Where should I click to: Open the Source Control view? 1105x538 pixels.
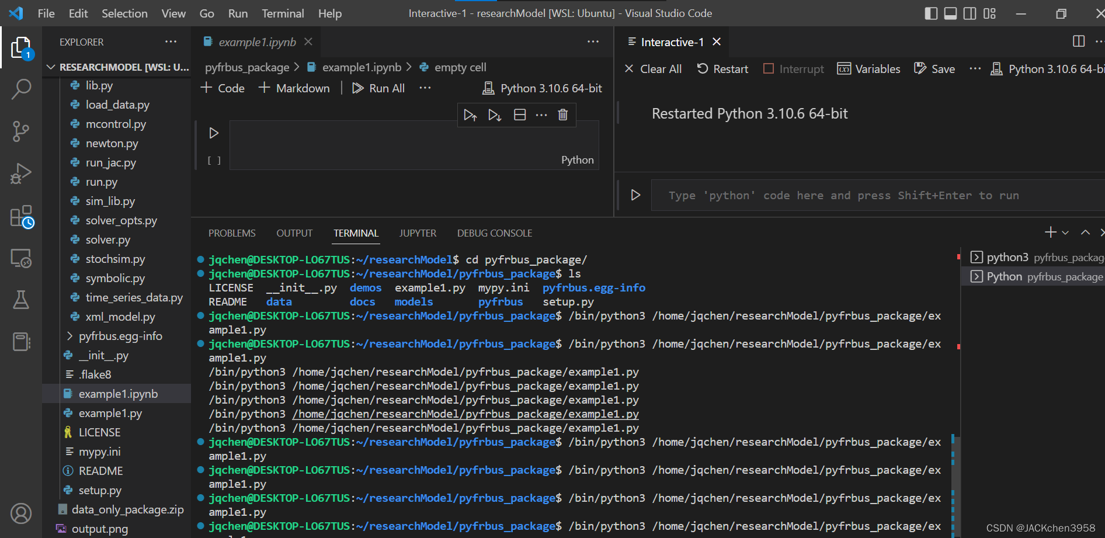coord(21,131)
